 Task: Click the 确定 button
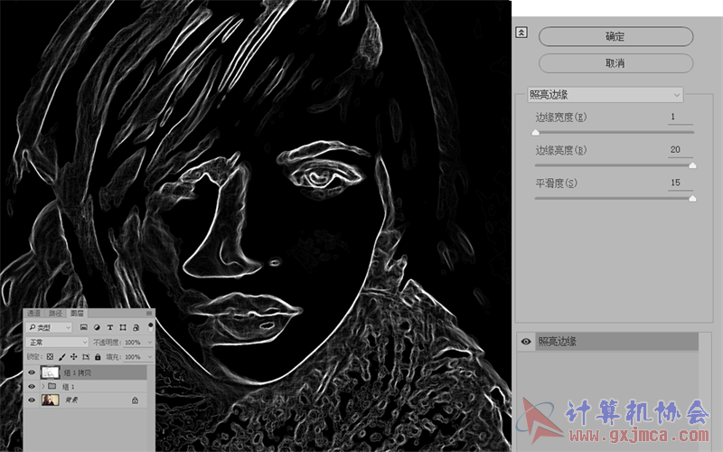click(x=615, y=36)
